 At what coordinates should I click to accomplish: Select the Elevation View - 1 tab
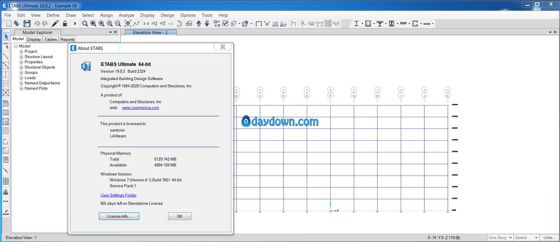tap(150, 32)
